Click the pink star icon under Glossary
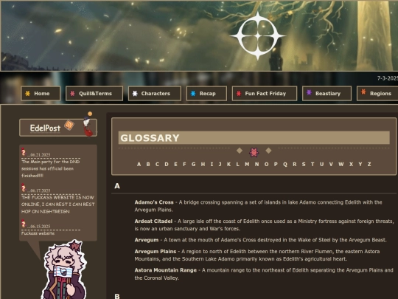 [254, 152]
